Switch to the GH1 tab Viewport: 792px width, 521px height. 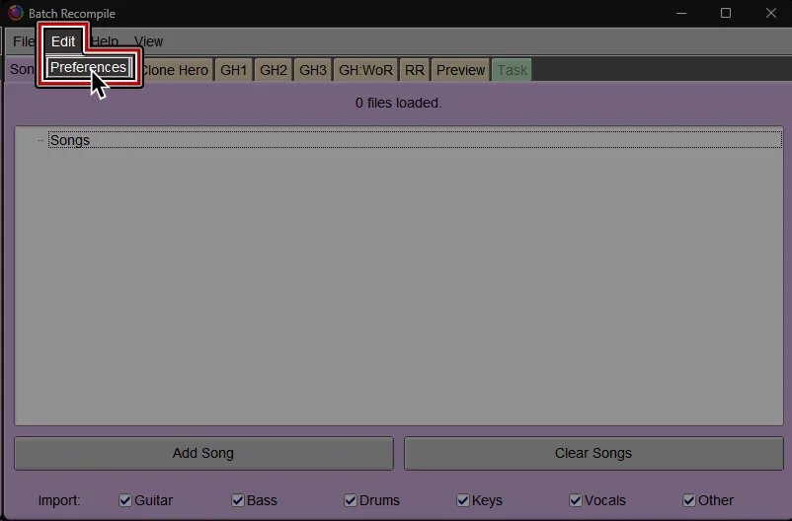tap(233, 70)
